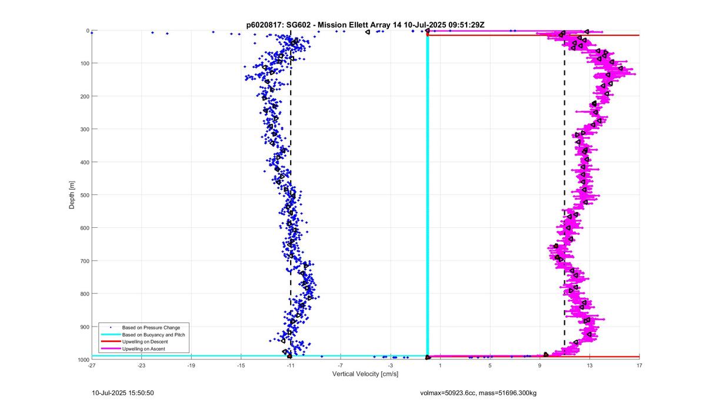Select legend entry 'Upwelling on Ascent'

(x=144, y=349)
